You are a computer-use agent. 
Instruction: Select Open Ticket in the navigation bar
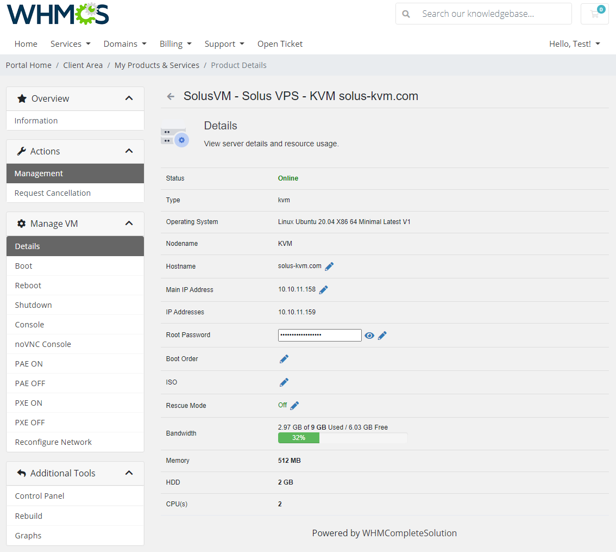coord(280,44)
